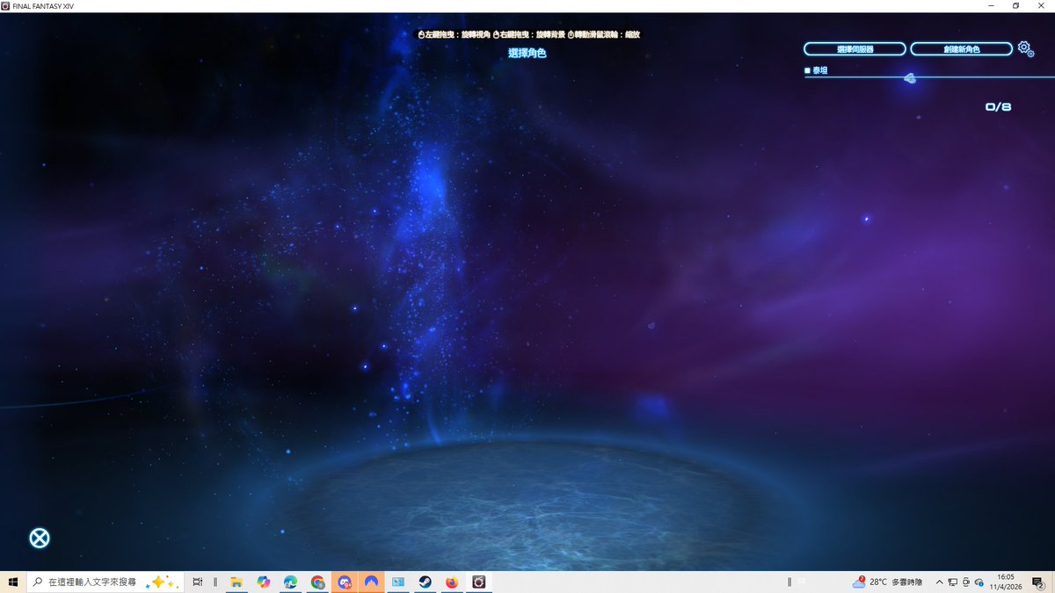The image size is (1055, 593).
Task: Launch Copilot from the taskbar
Action: pyautogui.click(x=264, y=582)
